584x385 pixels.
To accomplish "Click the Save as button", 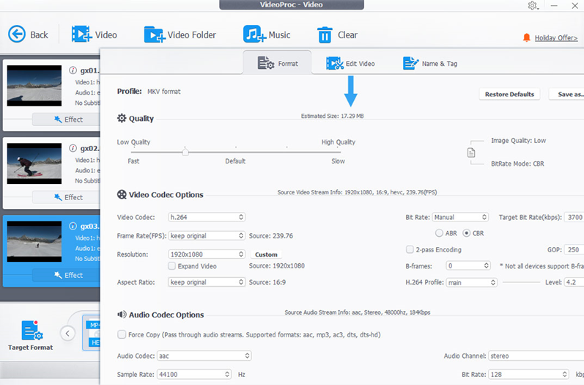I will (566, 95).
